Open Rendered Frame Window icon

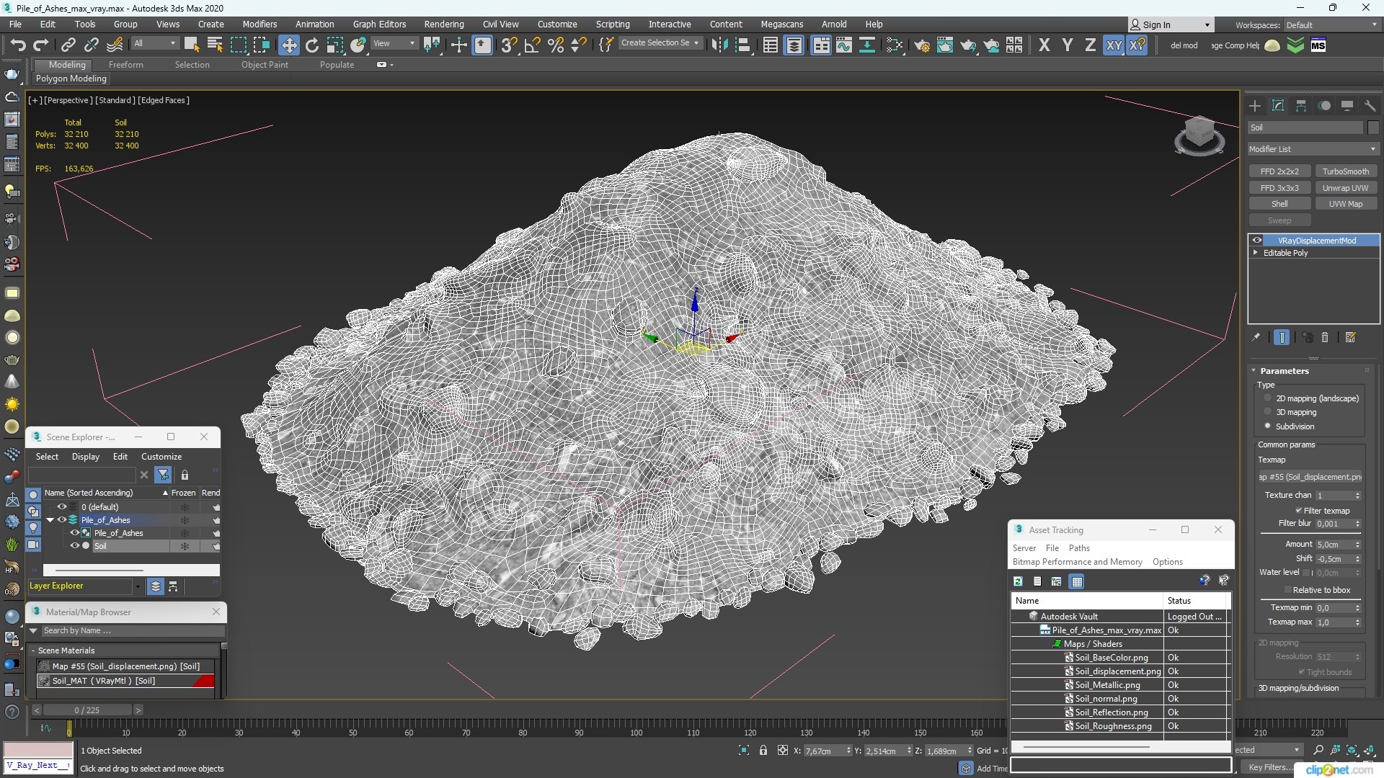pyautogui.click(x=945, y=45)
